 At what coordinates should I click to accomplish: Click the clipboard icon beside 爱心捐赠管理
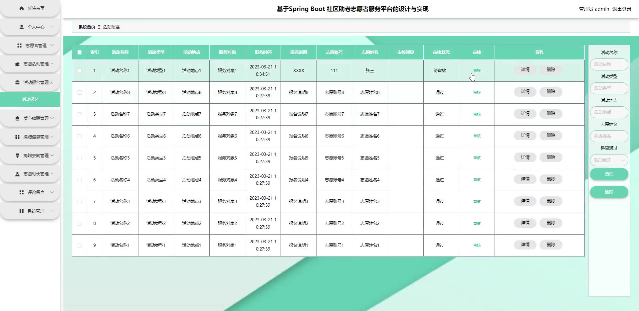(17, 118)
